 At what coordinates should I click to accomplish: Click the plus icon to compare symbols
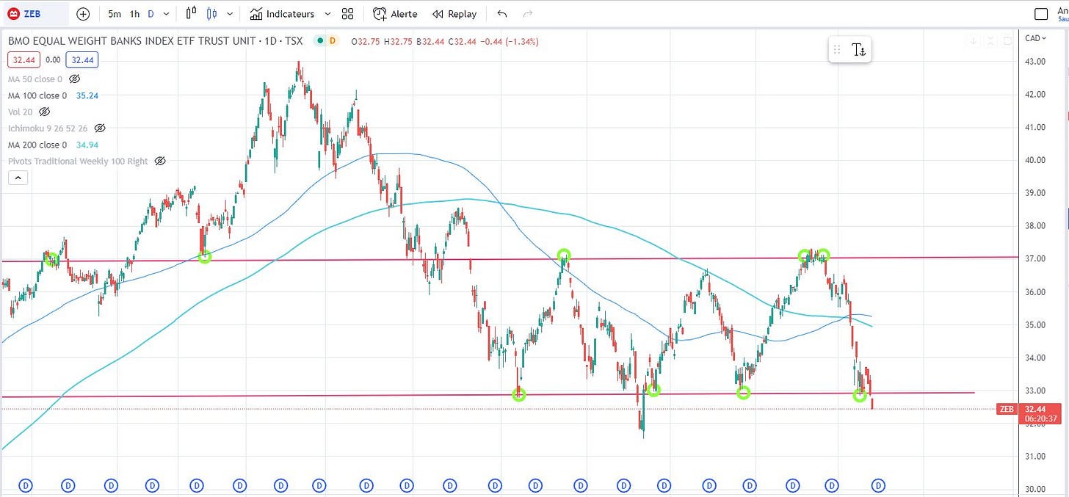click(x=83, y=14)
